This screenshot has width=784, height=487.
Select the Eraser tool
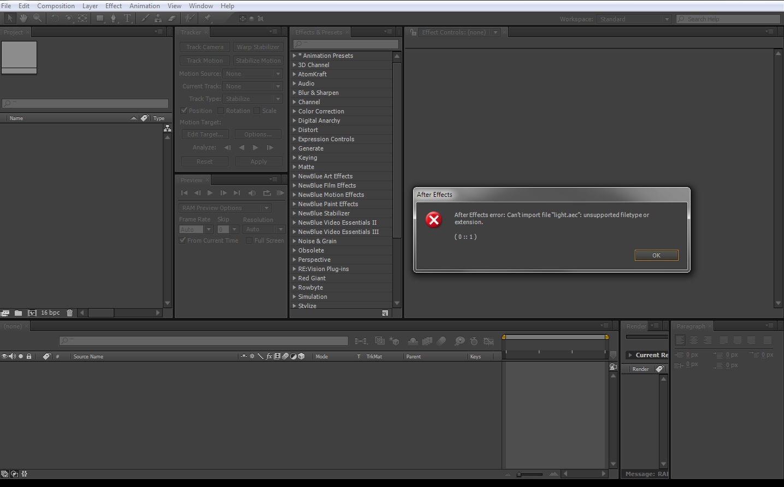coord(172,18)
